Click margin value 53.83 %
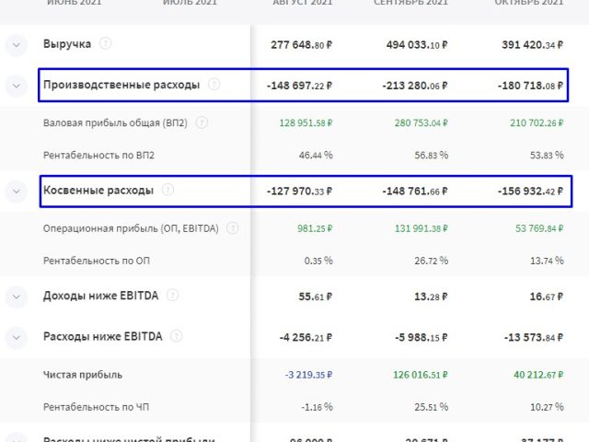Image resolution: width=589 pixels, height=442 pixels. (547, 156)
